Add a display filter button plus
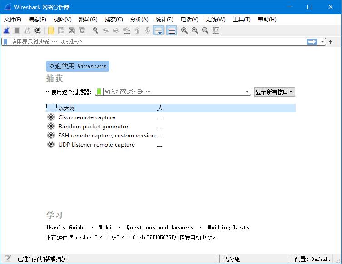 [x=331, y=42]
